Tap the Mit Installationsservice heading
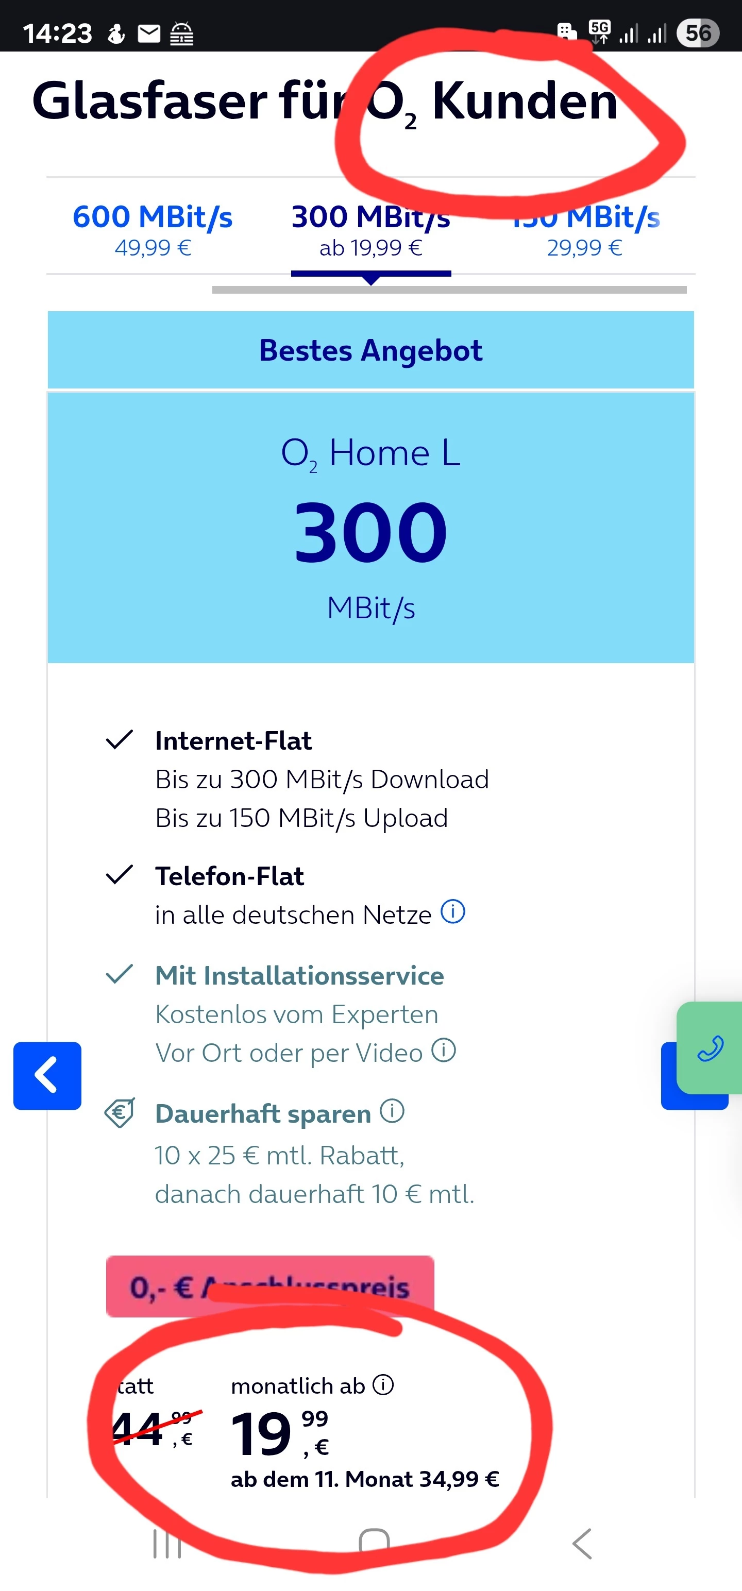Screen dimensions: 742x1591 tap(299, 975)
